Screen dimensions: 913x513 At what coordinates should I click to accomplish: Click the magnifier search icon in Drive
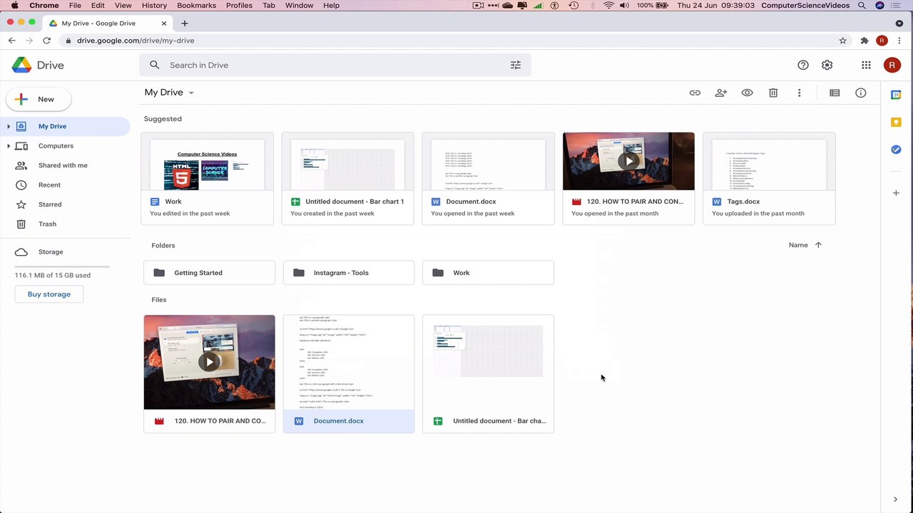coord(155,65)
